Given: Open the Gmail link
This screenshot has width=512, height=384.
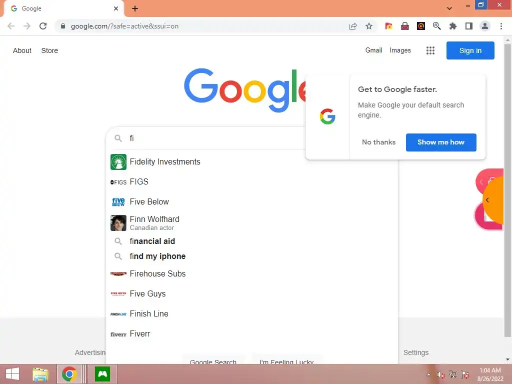Looking at the screenshot, I should [x=373, y=50].
